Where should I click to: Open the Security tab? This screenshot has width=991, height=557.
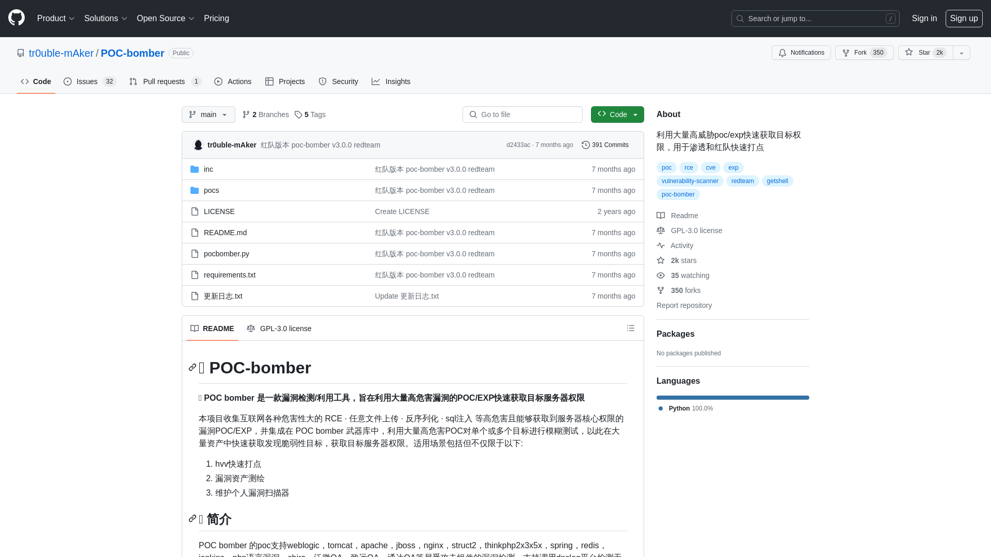(339, 81)
